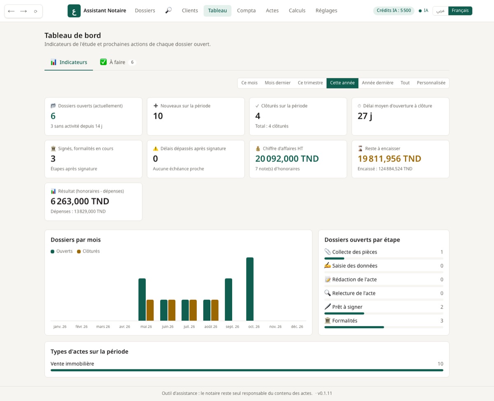Choose the Personnalisée period
Screen dimensions: 494x401
[431, 83]
